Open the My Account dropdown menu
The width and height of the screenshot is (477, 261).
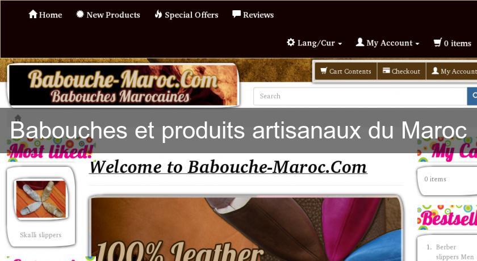point(387,43)
